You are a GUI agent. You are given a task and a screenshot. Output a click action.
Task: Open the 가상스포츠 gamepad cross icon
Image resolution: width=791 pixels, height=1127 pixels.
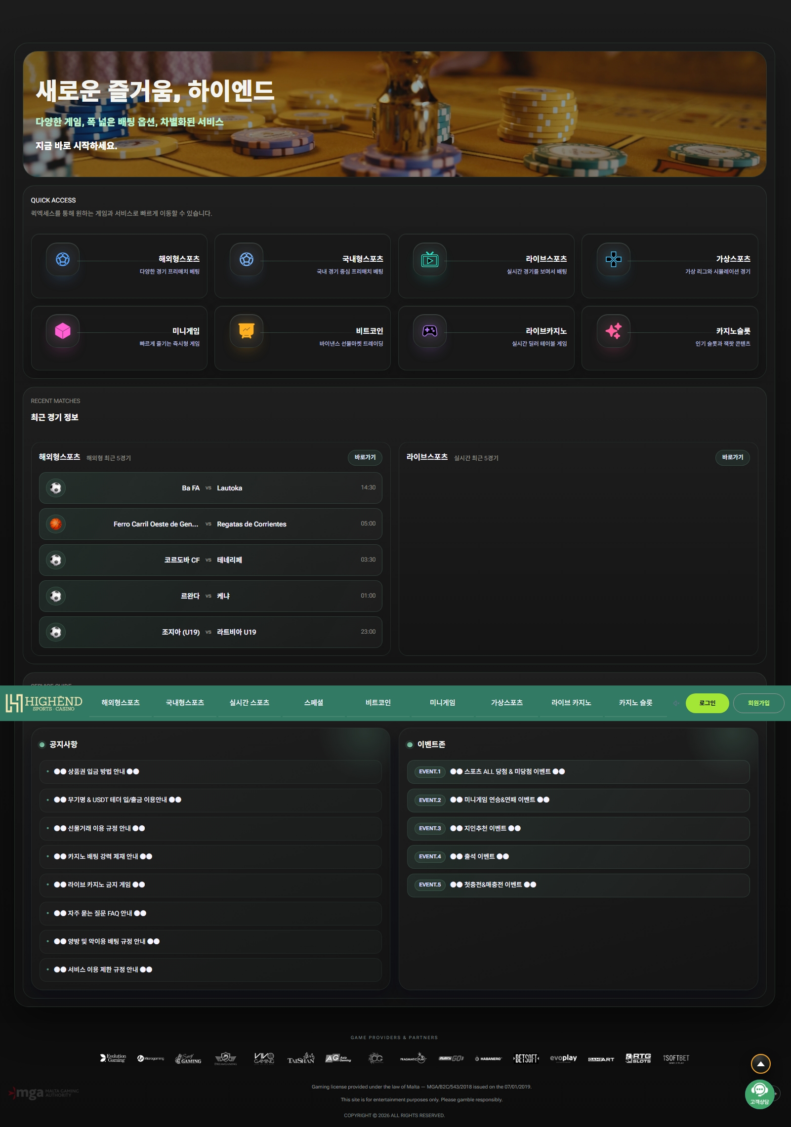click(x=614, y=259)
